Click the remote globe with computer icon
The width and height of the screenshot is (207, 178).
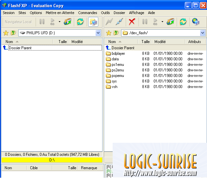pyautogui.click(x=196, y=22)
